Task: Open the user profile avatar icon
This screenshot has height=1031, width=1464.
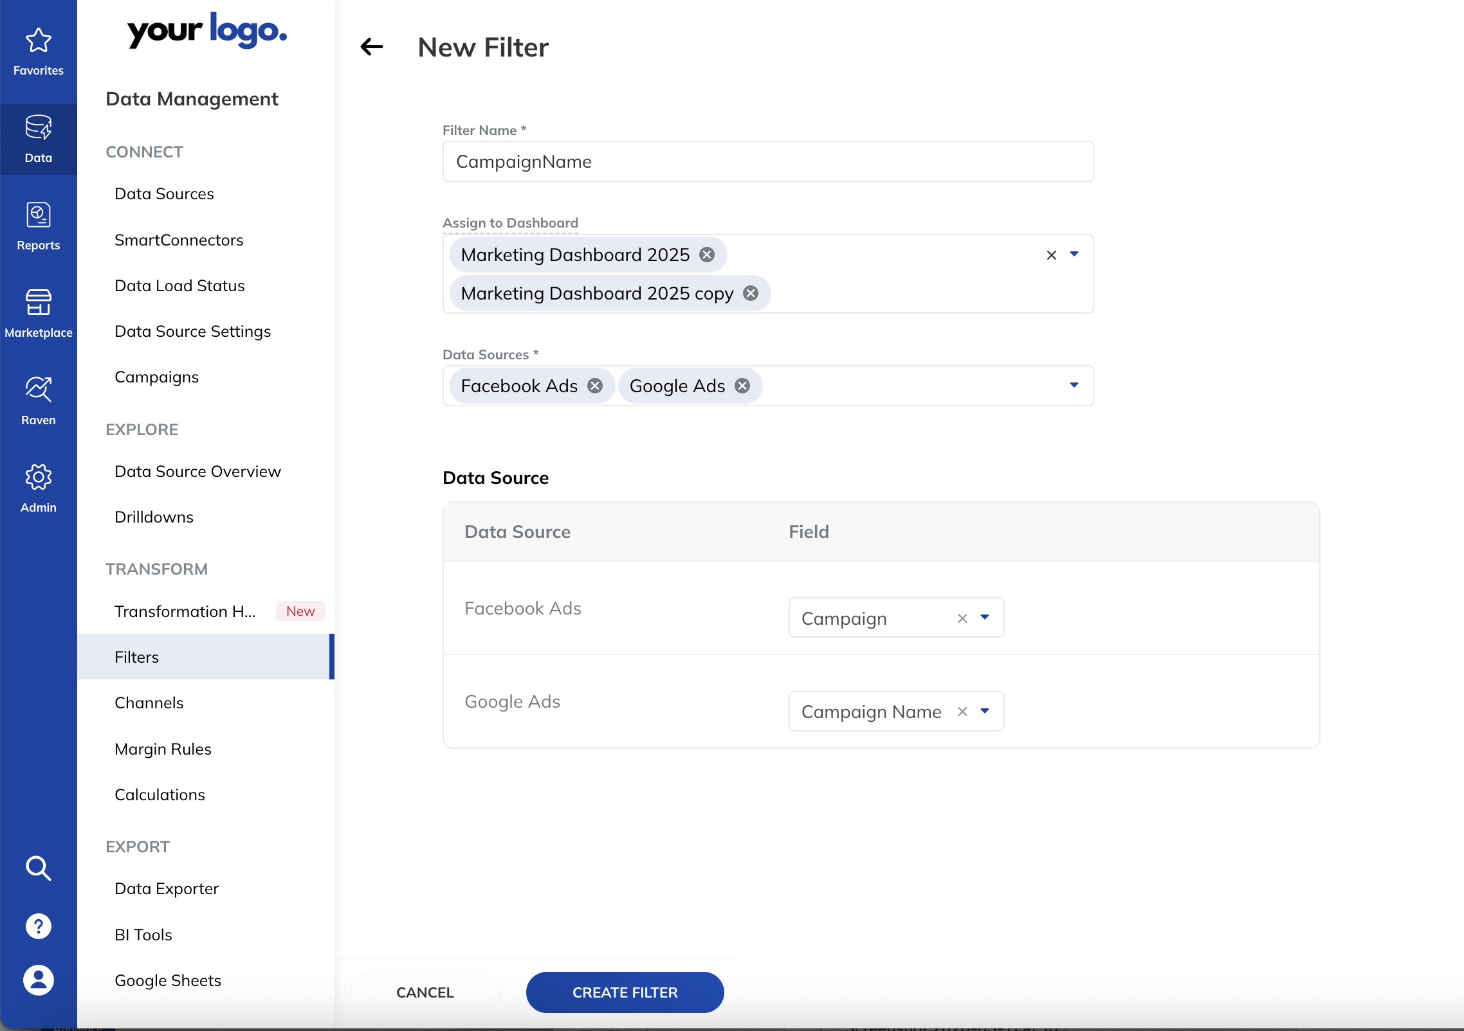Action: (39, 980)
